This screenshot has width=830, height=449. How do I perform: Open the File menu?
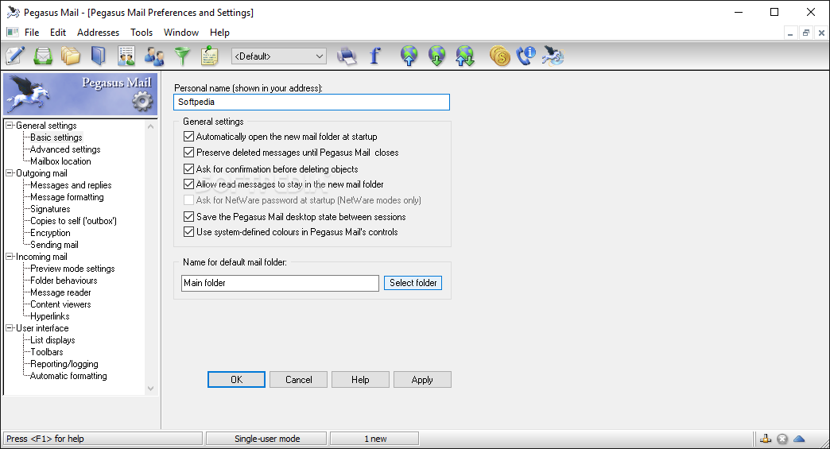[32, 33]
